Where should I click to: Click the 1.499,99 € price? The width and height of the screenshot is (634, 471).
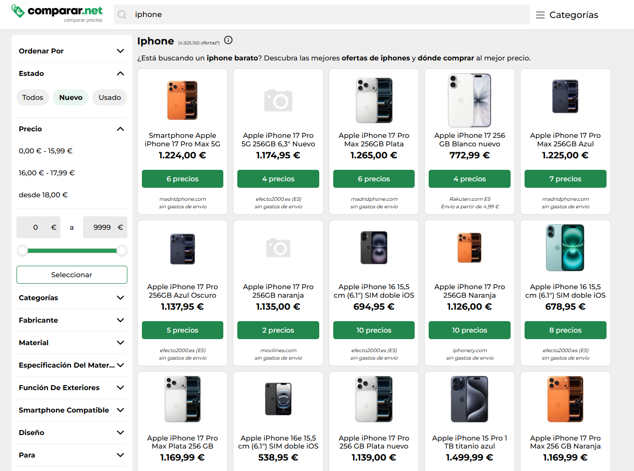click(470, 458)
